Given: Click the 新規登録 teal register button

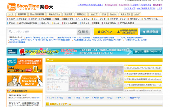Looking at the screenshot, I should tap(150, 32).
